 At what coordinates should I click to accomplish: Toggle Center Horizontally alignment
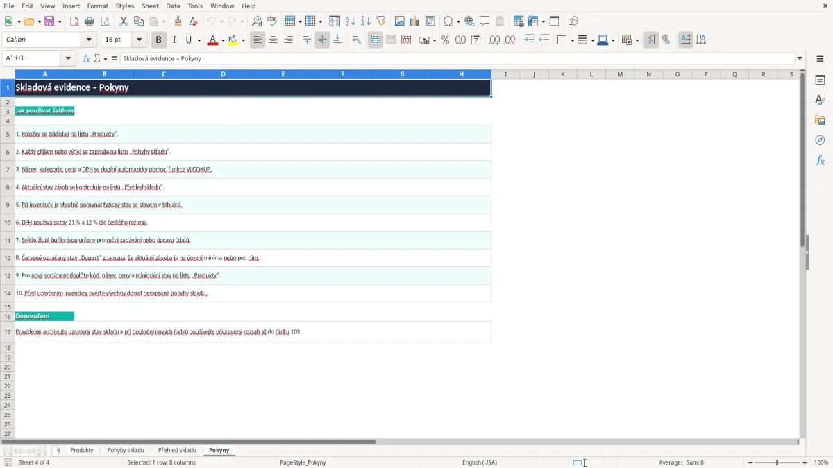274,40
